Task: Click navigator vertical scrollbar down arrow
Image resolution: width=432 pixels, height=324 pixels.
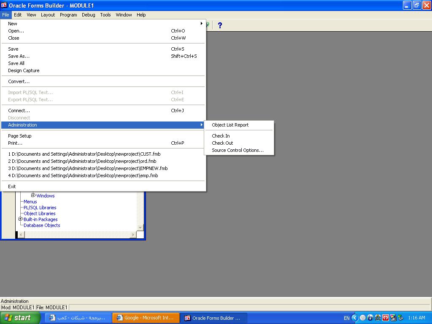Action: click(140, 227)
